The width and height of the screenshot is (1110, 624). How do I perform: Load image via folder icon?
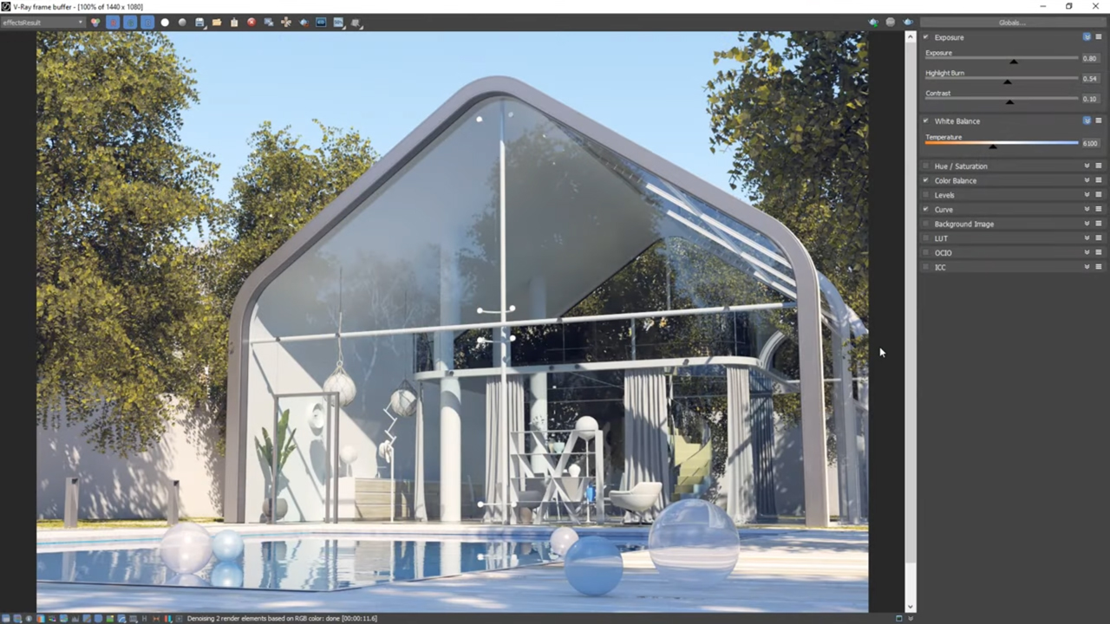[217, 23]
